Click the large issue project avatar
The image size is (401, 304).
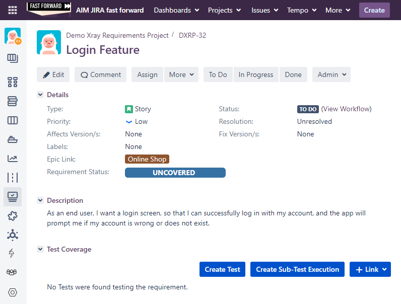pos(49,42)
